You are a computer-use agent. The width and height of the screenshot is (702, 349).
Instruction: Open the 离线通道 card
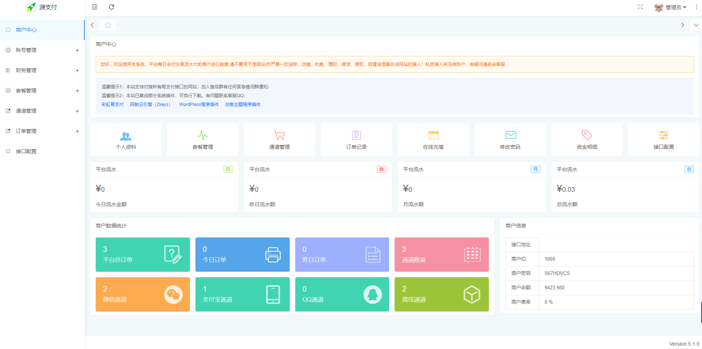point(442,294)
